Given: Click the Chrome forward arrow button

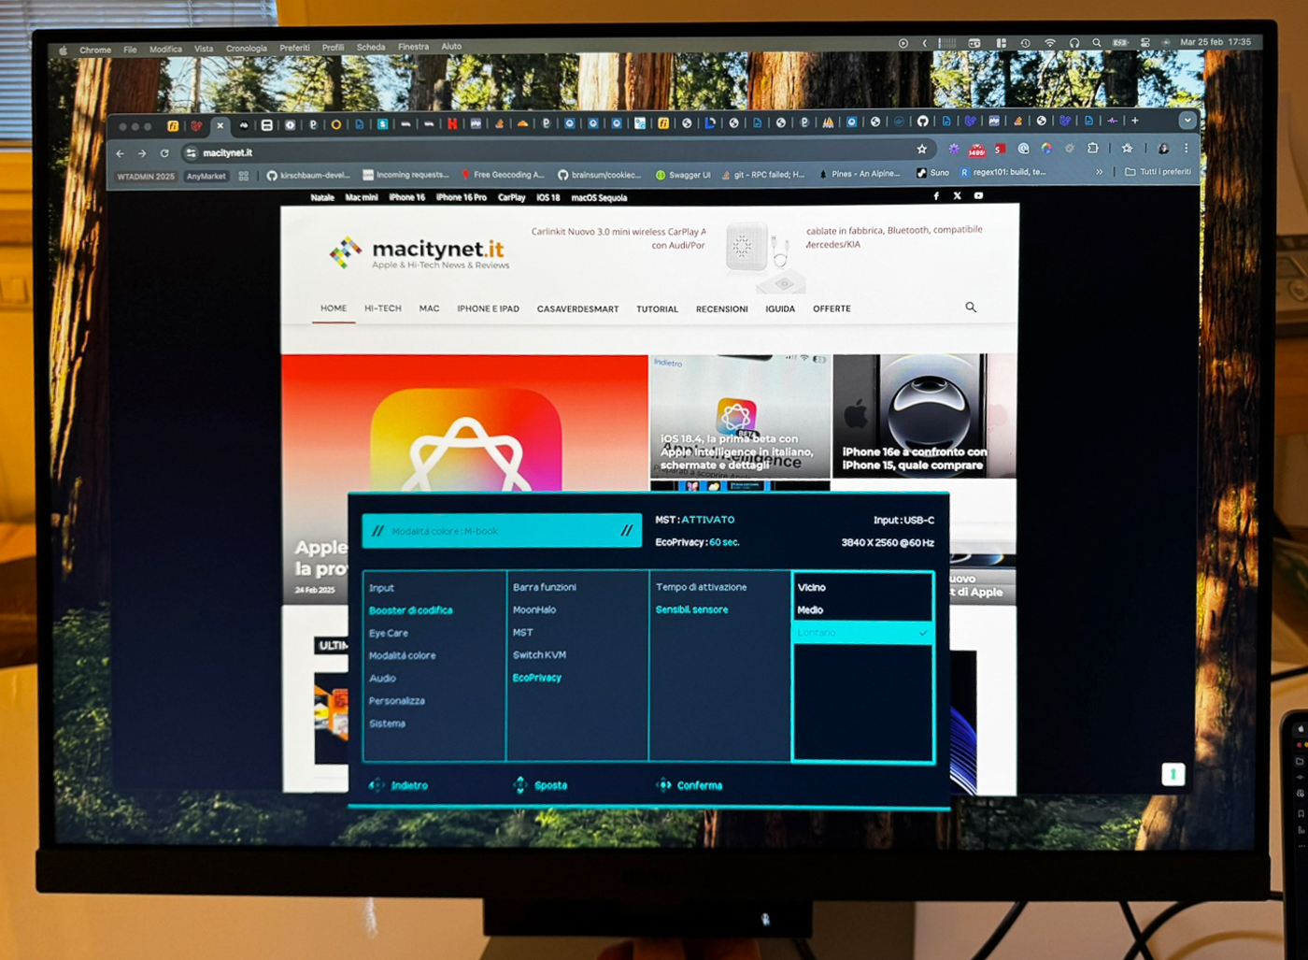Looking at the screenshot, I should pos(142,153).
